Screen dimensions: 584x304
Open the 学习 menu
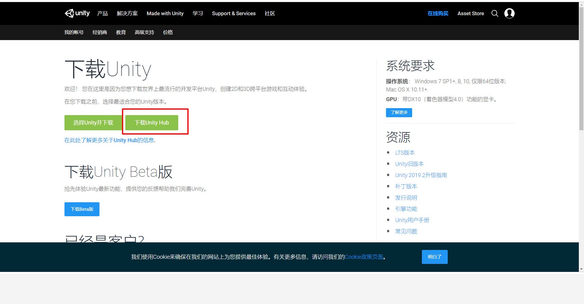point(198,13)
